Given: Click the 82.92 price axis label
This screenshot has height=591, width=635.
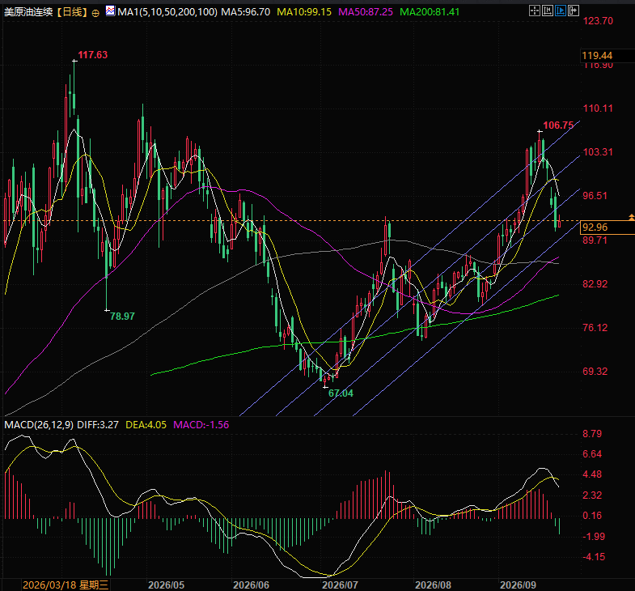Looking at the screenshot, I should (x=595, y=283).
